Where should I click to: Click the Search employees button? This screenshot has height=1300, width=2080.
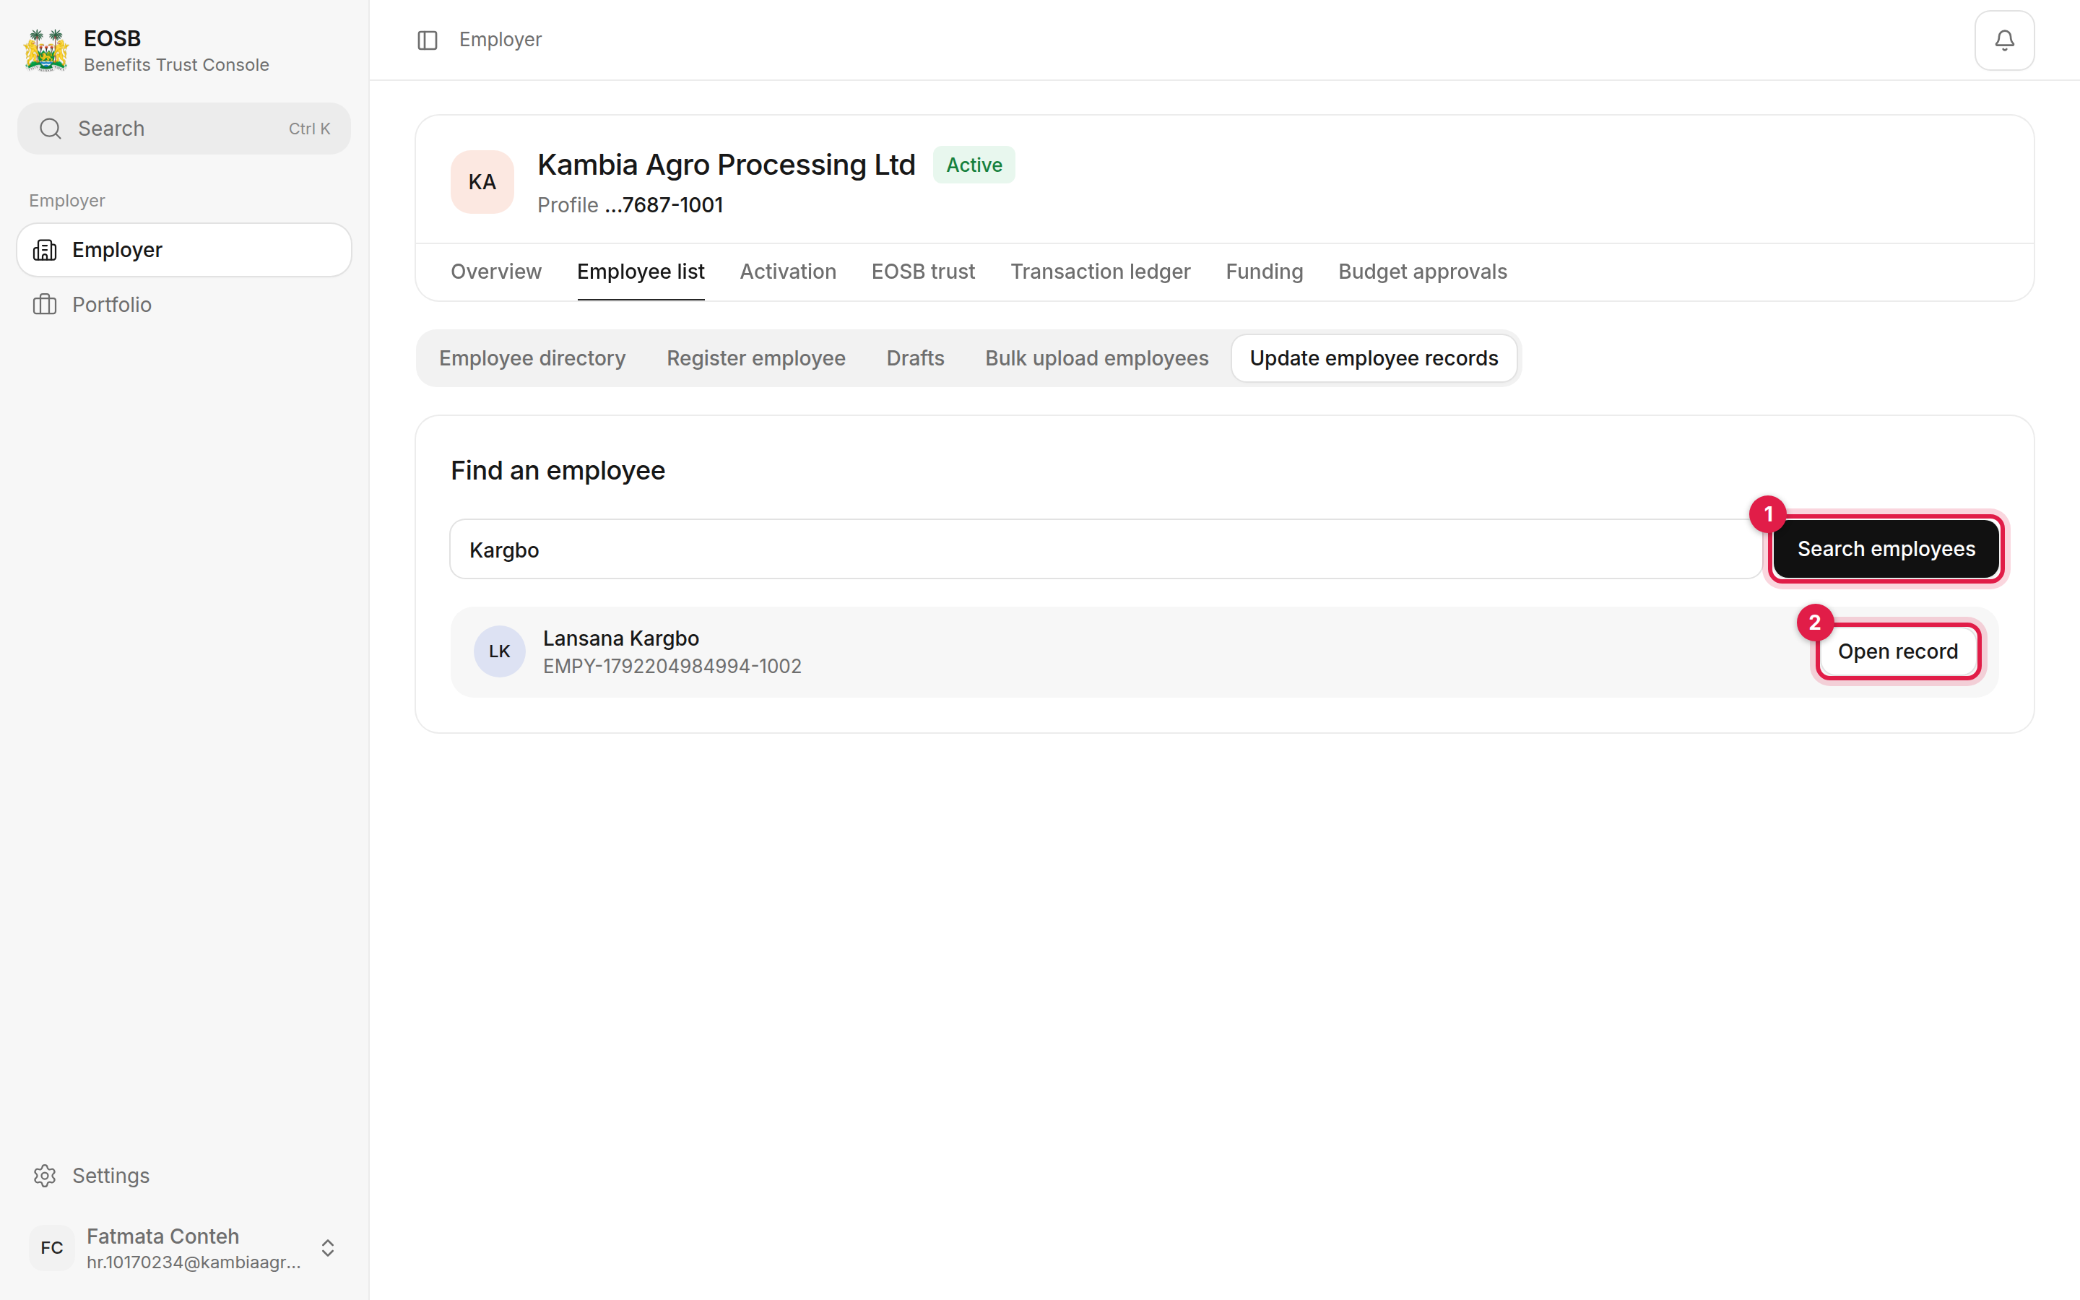pyautogui.click(x=1886, y=550)
